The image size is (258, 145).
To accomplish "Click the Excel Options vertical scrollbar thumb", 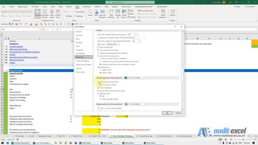I will pyautogui.click(x=182, y=74).
